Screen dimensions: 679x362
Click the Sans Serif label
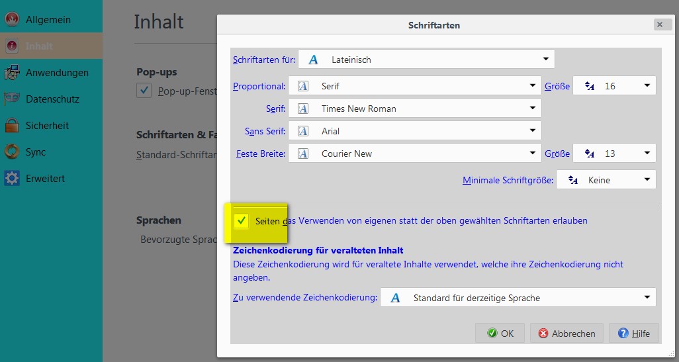pos(265,131)
